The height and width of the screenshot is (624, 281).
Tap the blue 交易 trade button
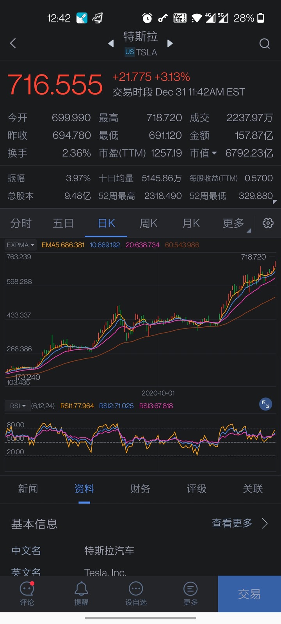point(249,594)
